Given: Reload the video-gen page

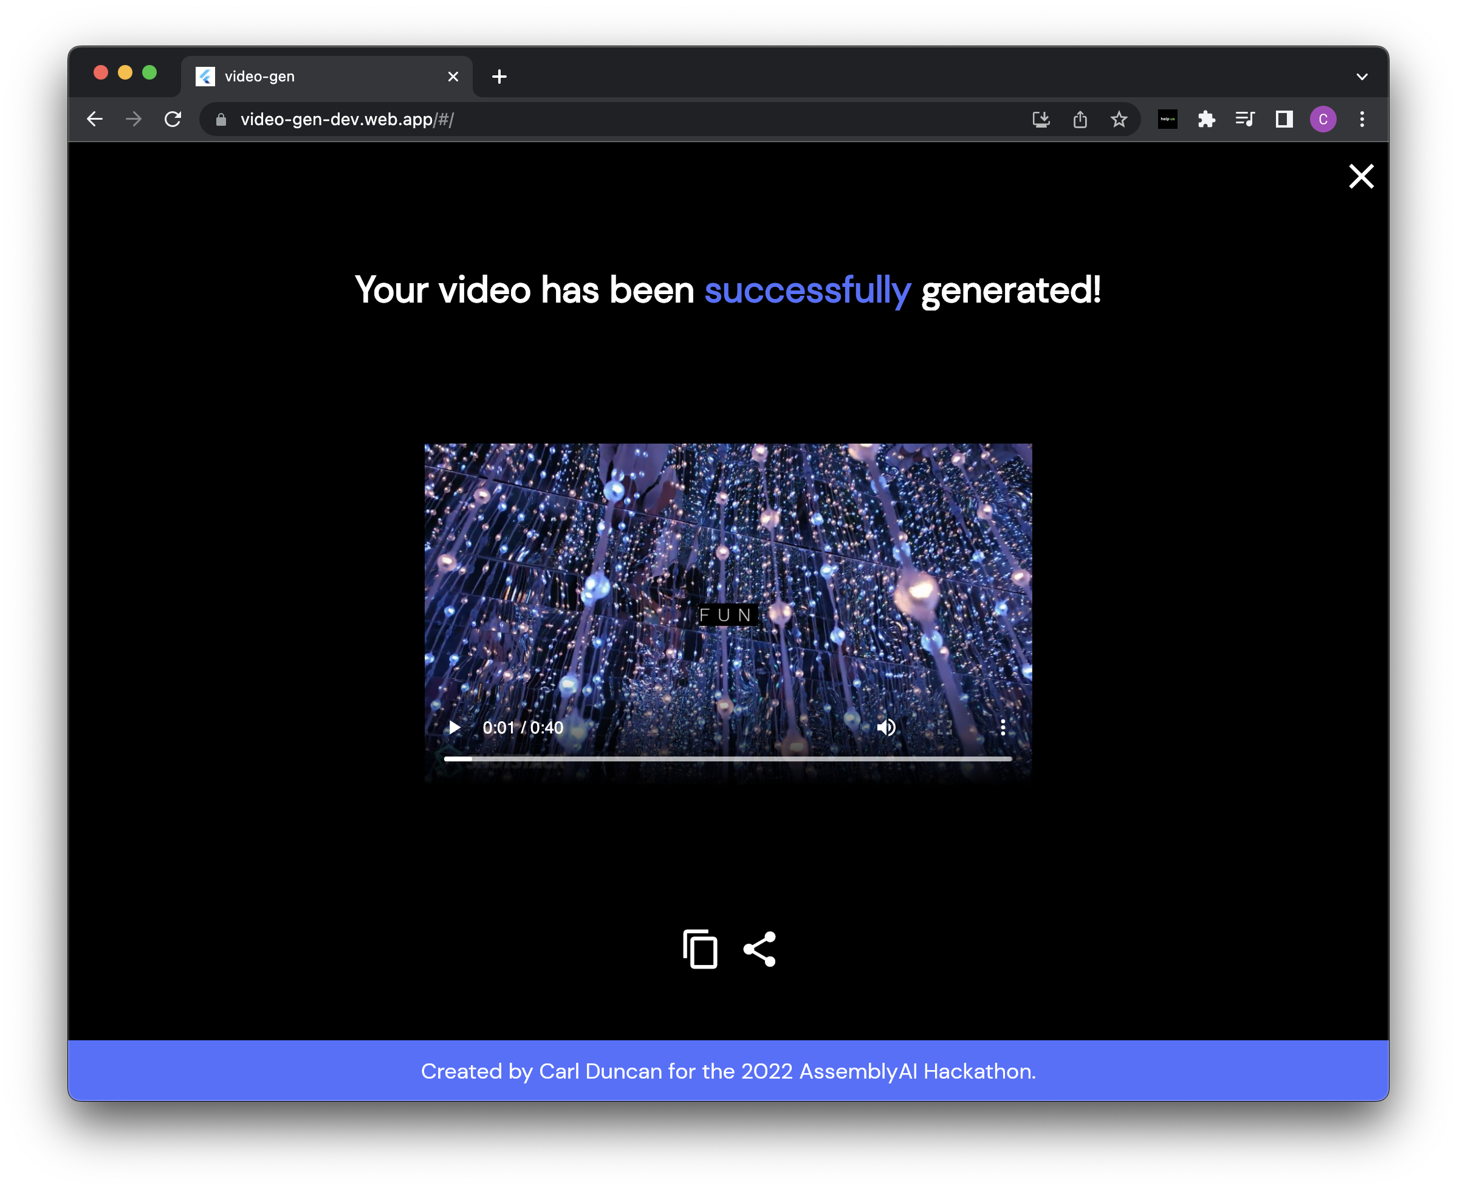Looking at the screenshot, I should 173,118.
